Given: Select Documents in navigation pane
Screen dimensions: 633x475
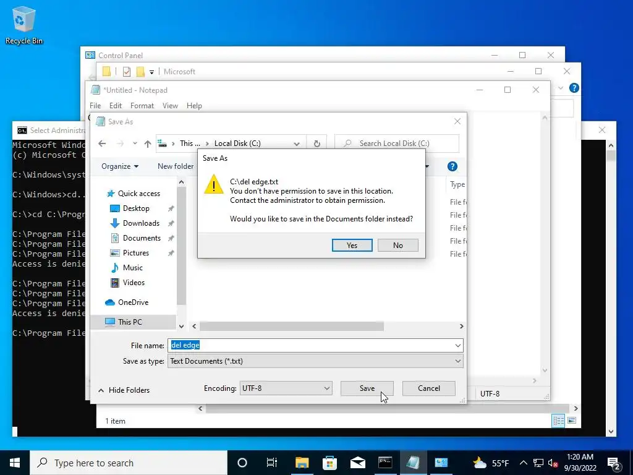Looking at the screenshot, I should tap(142, 238).
